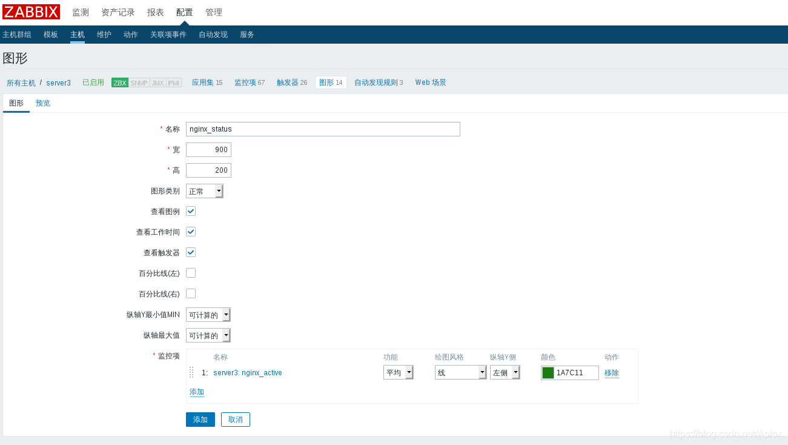Uncheck the 查看图例 checkbox
788x445 pixels.
pyautogui.click(x=190, y=211)
